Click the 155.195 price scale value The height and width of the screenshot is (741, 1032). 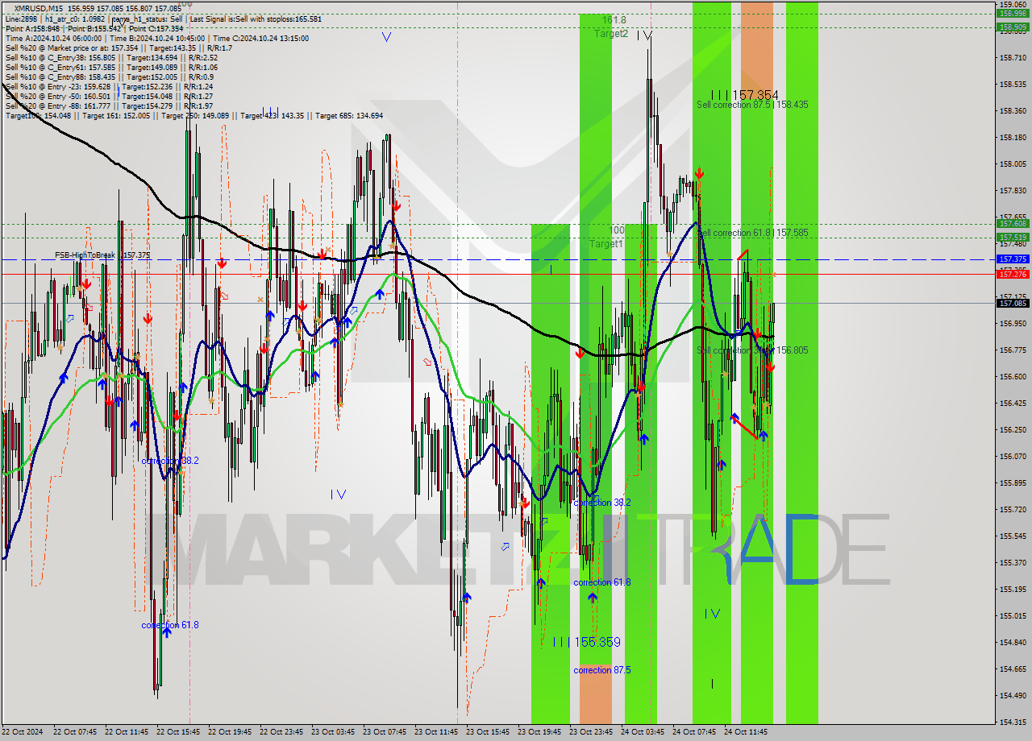click(1013, 589)
